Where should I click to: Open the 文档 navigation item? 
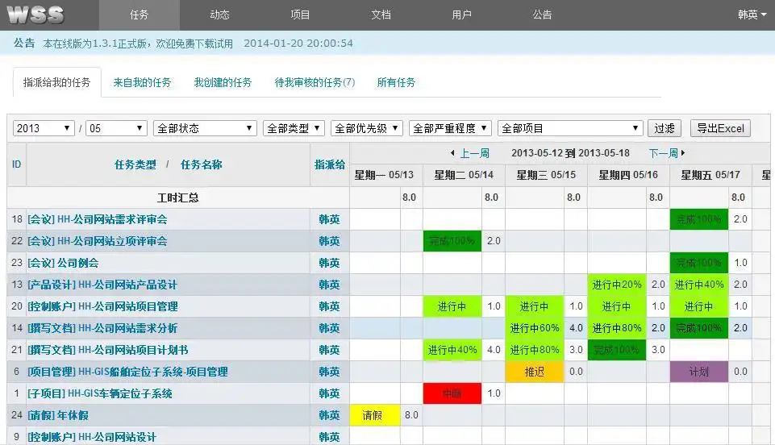coord(381,15)
